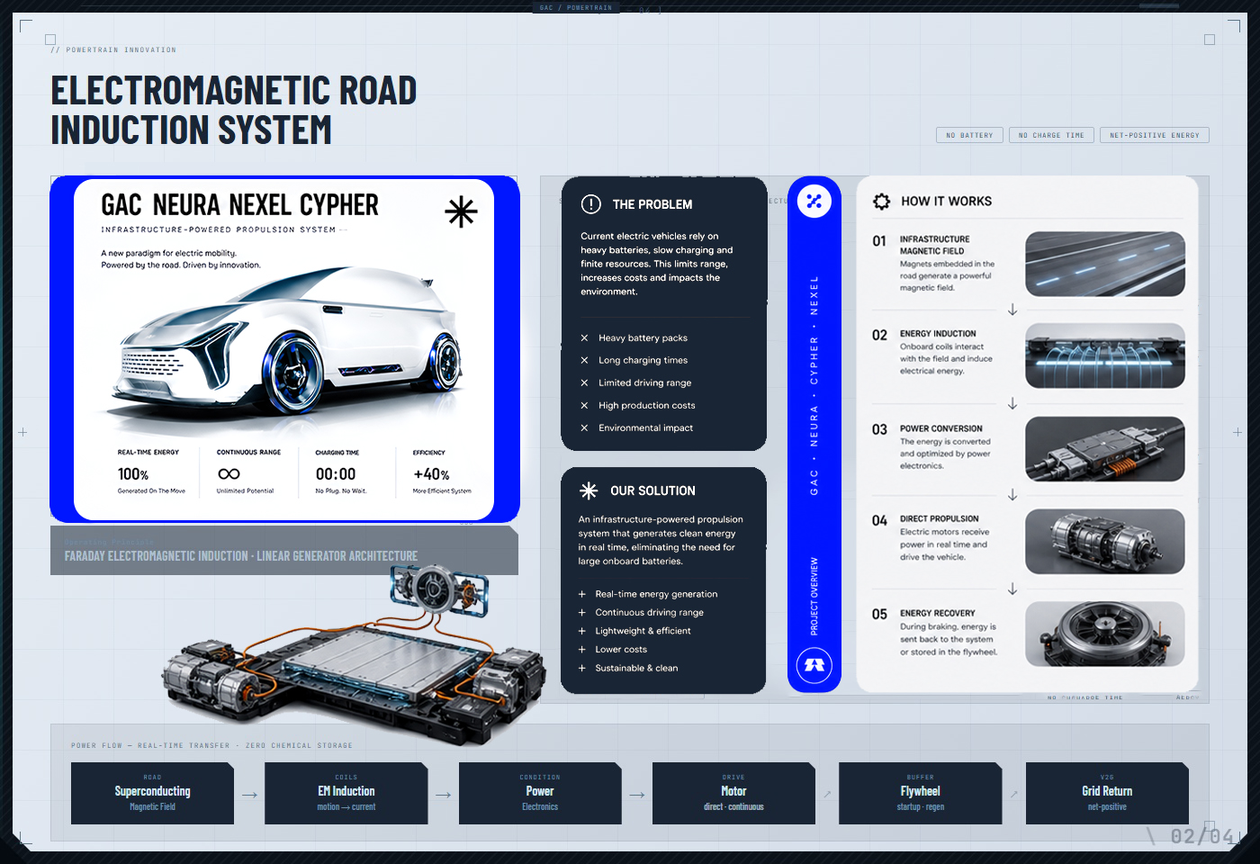Click the circular logo icon below PROJECT OVERVIEW
The height and width of the screenshot is (864, 1260).
coord(814,665)
